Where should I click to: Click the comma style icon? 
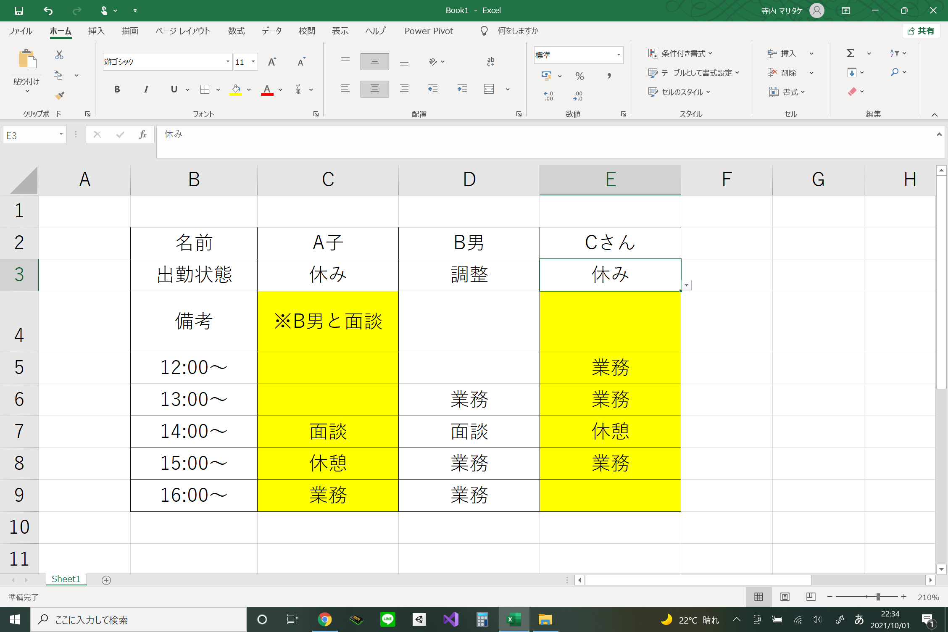[x=608, y=76]
